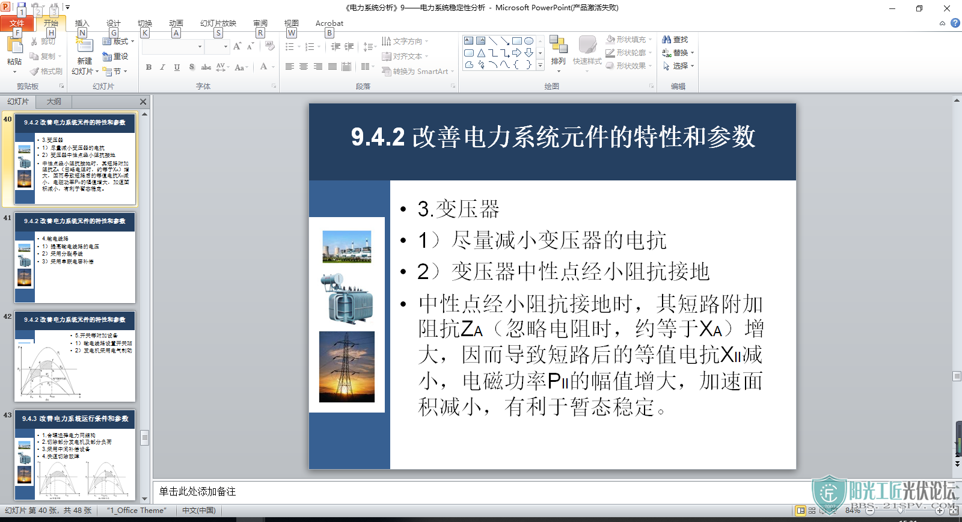Open the Font dialog launcher

coord(274,87)
